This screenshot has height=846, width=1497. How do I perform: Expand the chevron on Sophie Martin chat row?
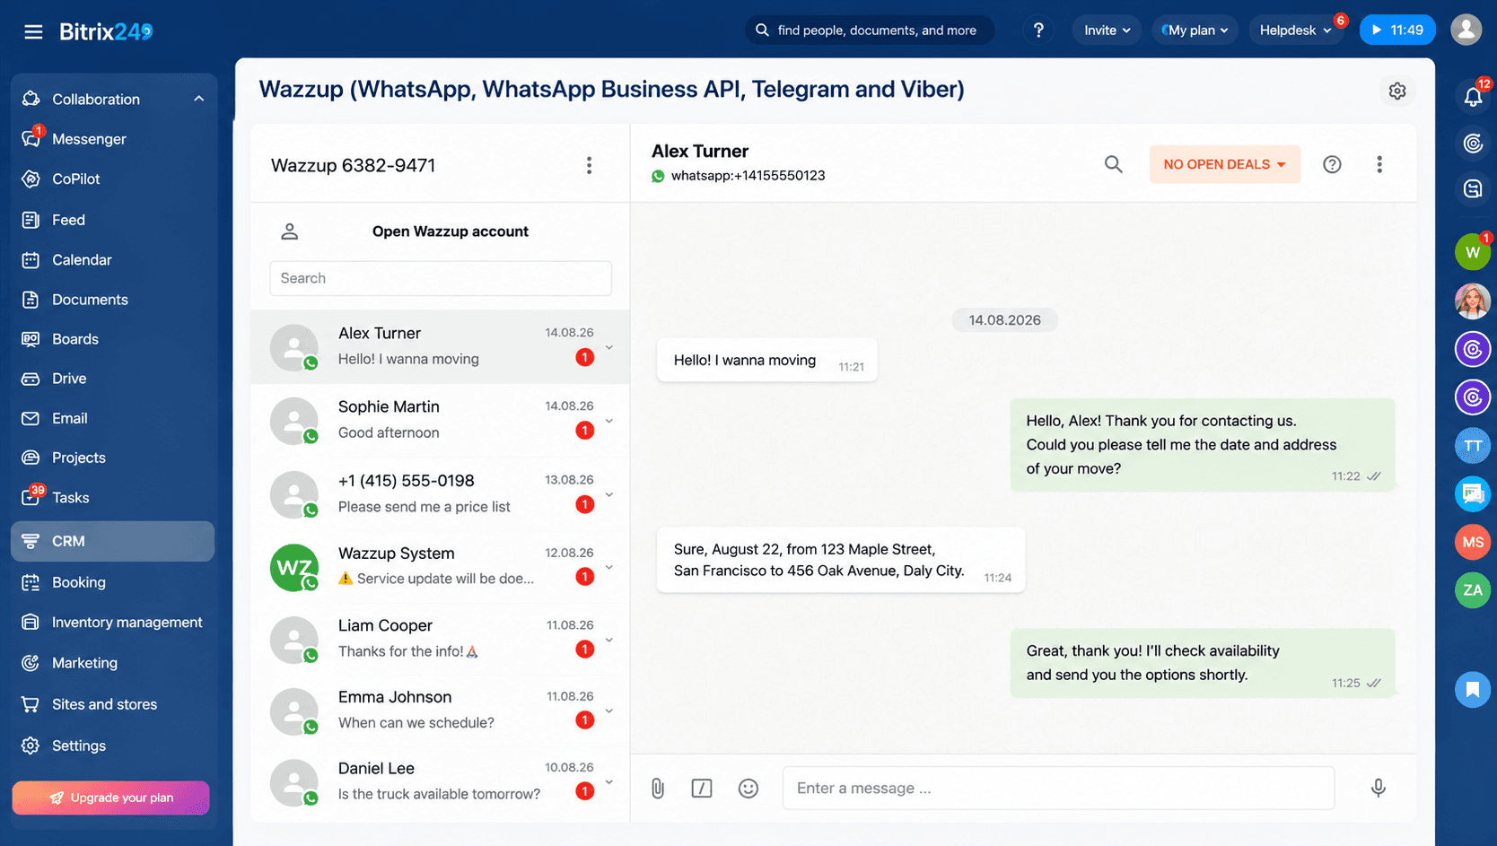point(609,422)
